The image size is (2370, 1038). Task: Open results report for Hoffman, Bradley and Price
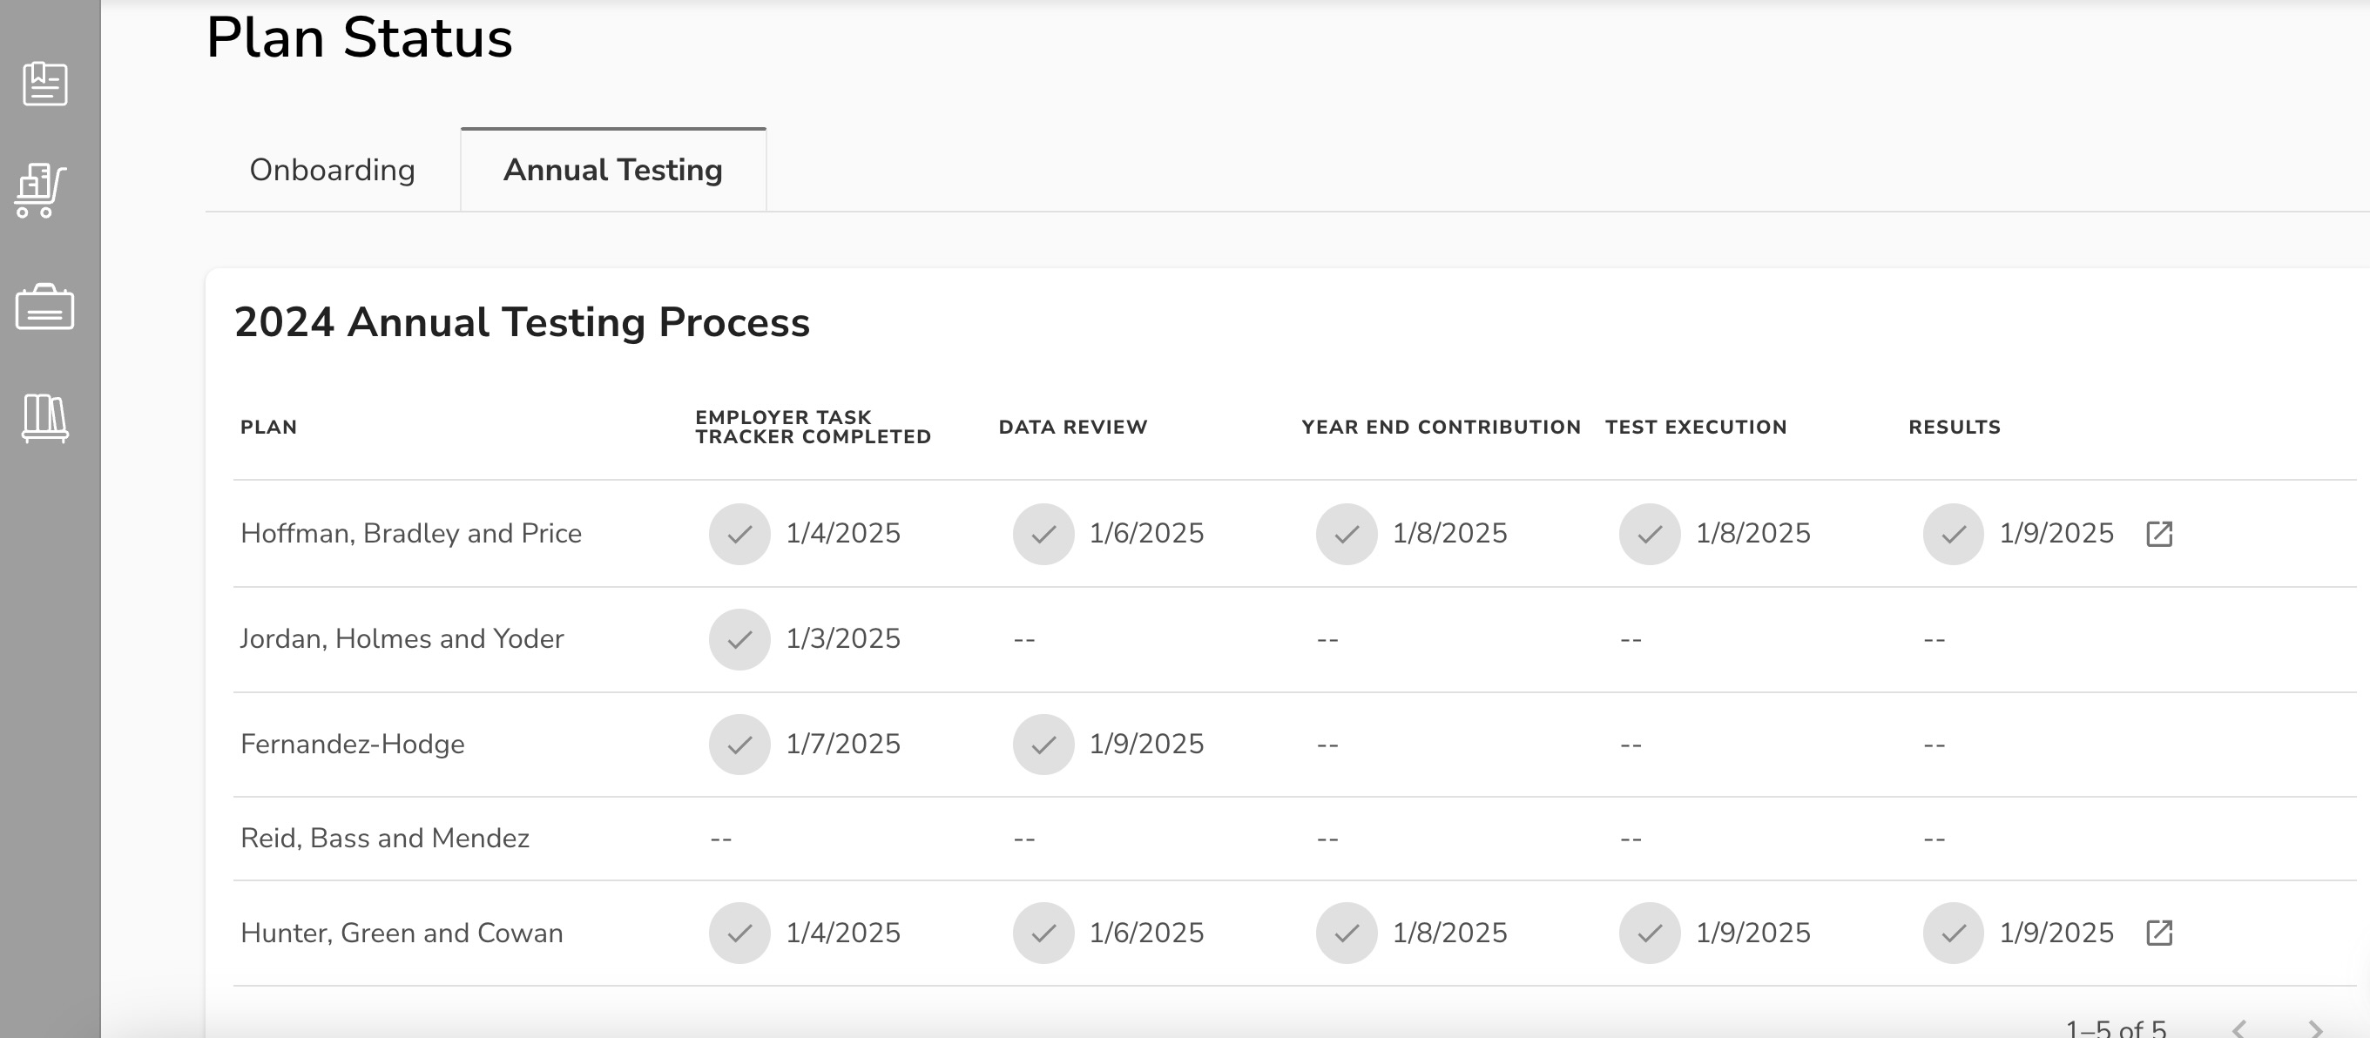coord(2160,533)
